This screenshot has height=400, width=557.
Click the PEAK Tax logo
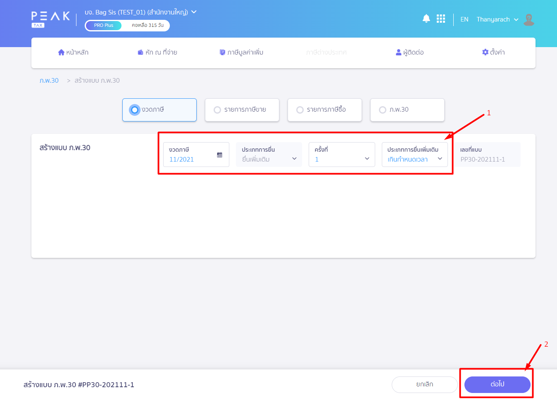pyautogui.click(x=50, y=19)
